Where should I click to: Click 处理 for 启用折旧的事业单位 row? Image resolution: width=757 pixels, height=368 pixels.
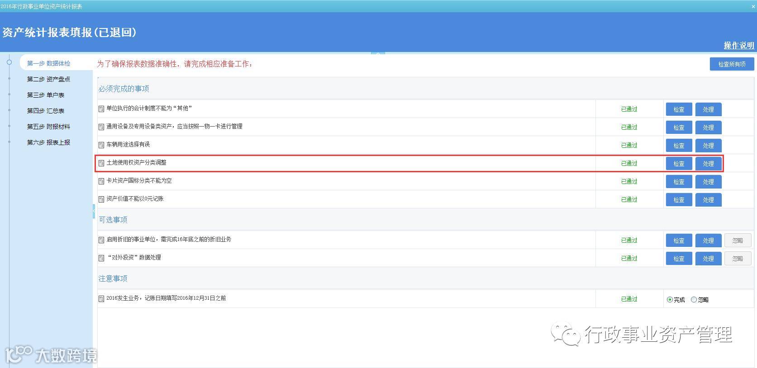pos(708,241)
